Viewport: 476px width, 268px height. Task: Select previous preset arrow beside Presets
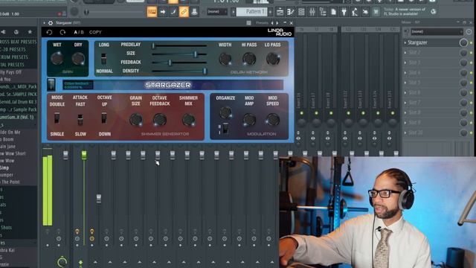(x=272, y=23)
